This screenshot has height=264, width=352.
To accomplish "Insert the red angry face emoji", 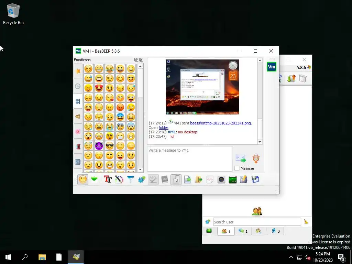I will [x=120, y=107].
